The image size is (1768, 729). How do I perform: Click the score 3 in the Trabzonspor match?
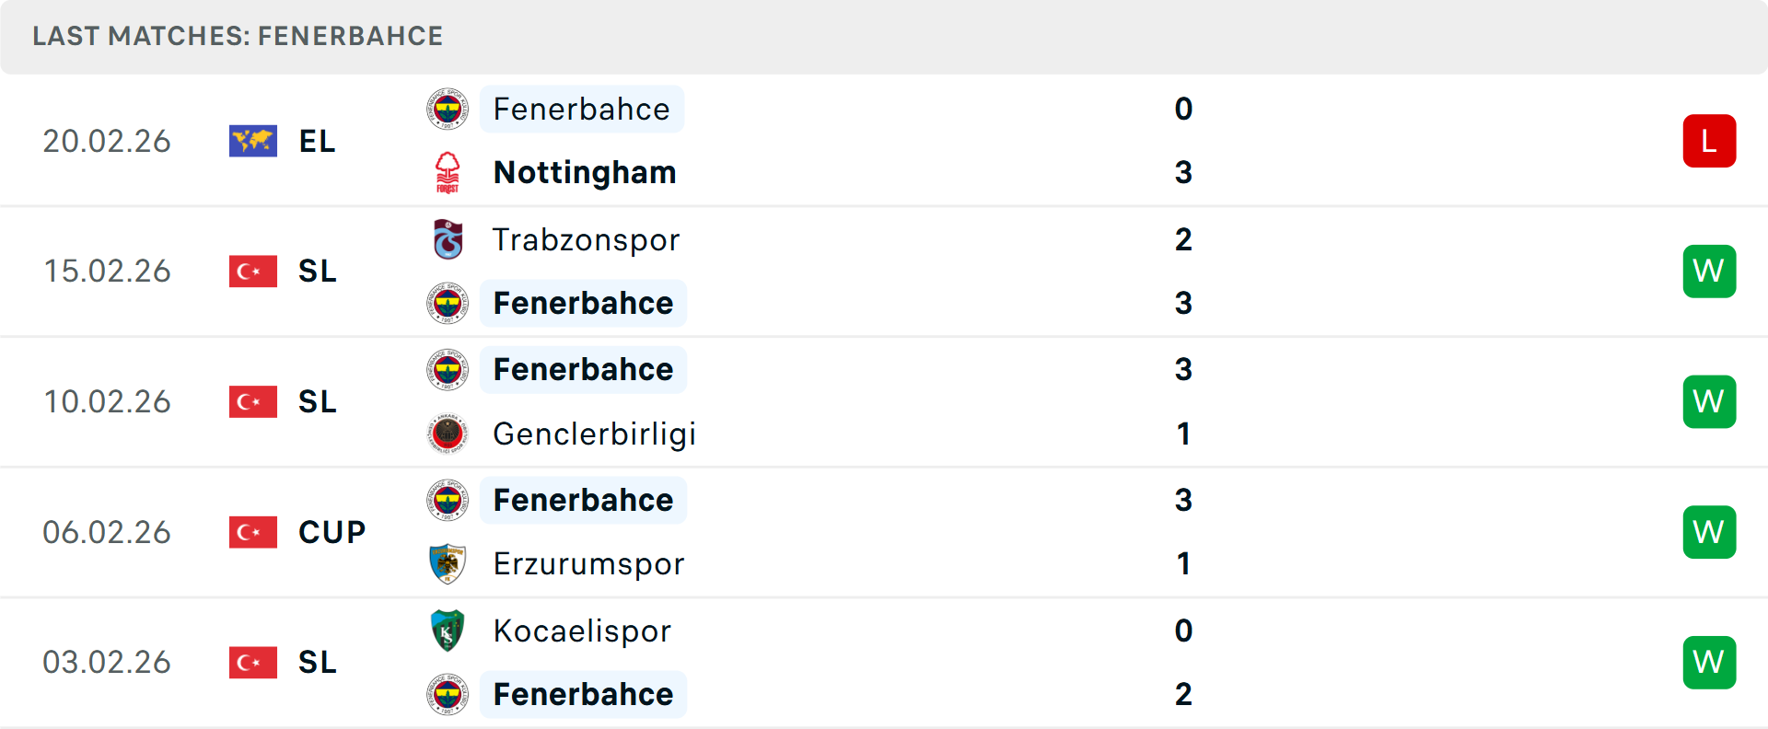(1184, 303)
